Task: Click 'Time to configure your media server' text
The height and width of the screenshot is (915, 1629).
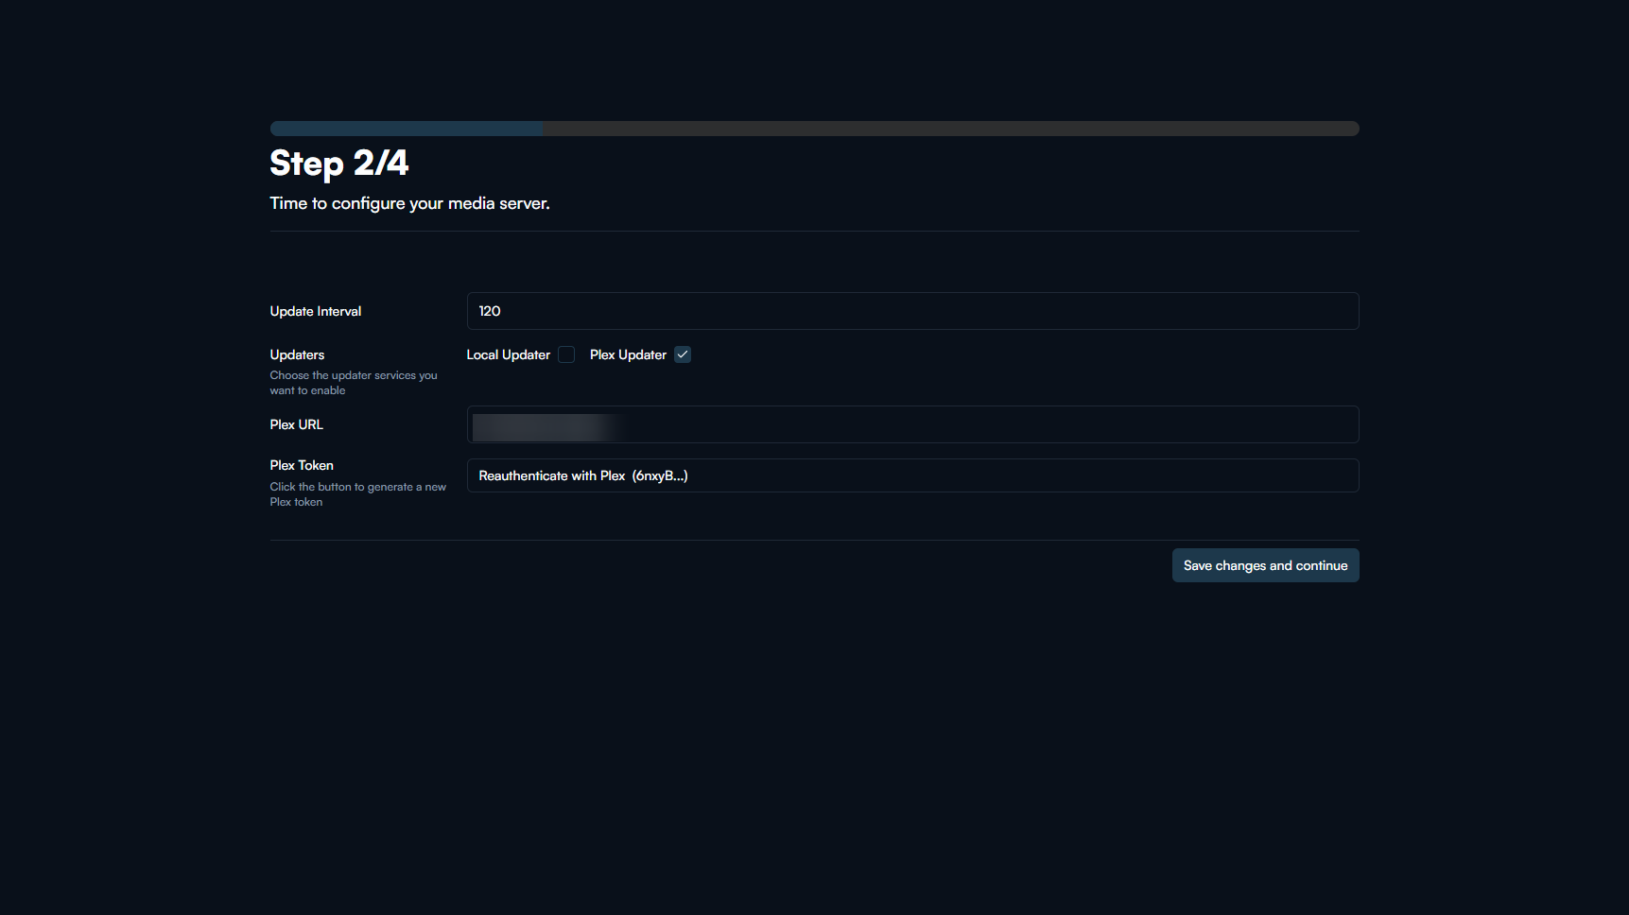Action: coord(409,203)
